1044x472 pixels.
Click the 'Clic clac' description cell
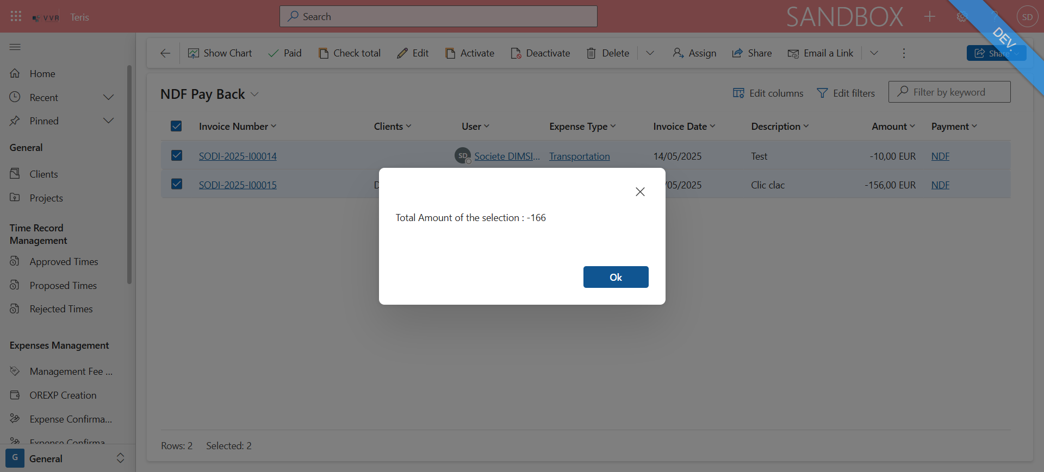click(x=768, y=185)
